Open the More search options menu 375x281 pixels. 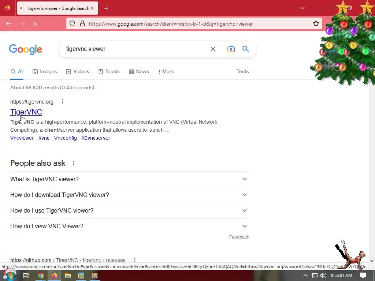(166, 71)
